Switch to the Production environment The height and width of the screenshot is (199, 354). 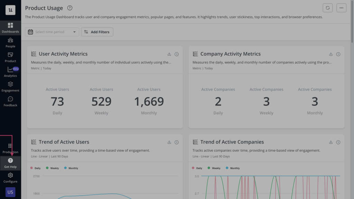point(10,147)
